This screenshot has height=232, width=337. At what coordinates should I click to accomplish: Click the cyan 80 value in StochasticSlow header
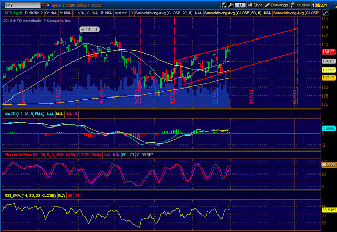point(124,154)
